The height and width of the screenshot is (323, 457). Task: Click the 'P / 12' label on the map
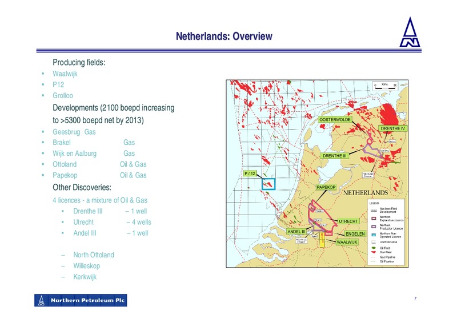tap(250, 173)
